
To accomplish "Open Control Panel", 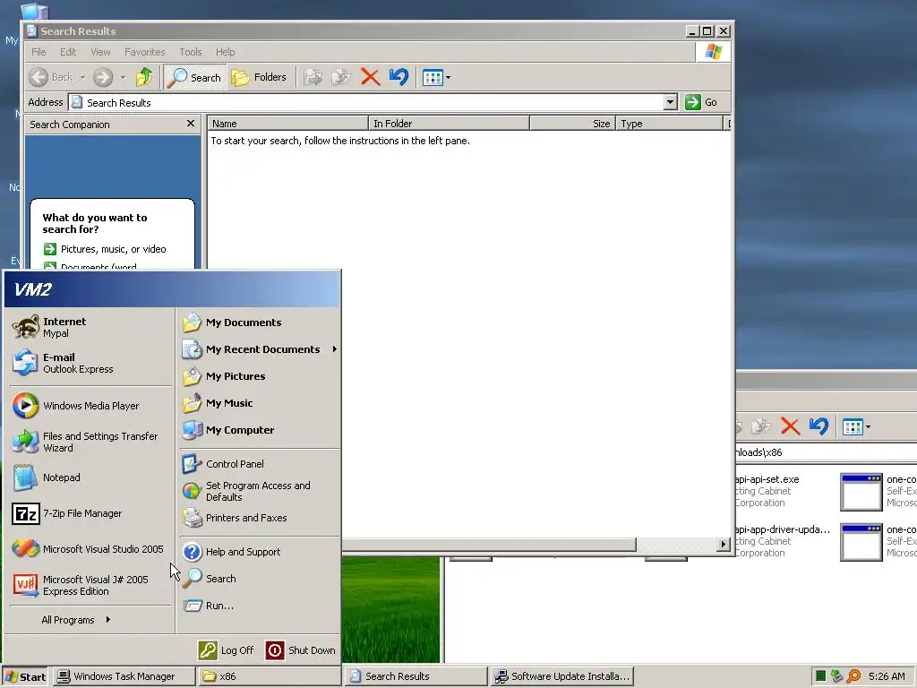I will [259, 464].
